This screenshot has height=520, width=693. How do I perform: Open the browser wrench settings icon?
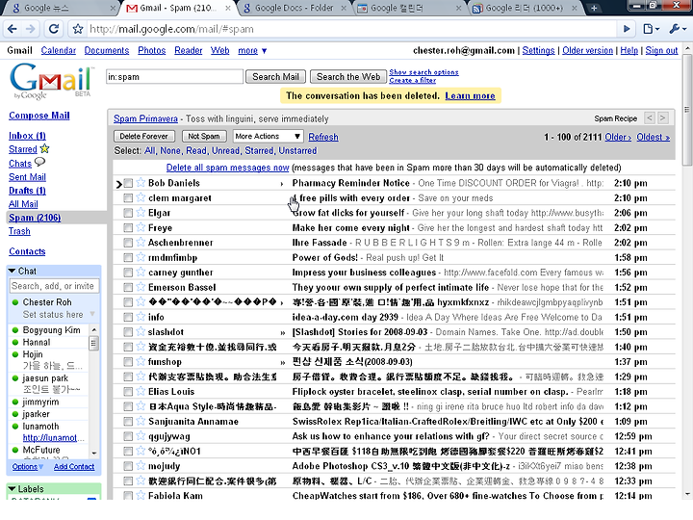(678, 29)
